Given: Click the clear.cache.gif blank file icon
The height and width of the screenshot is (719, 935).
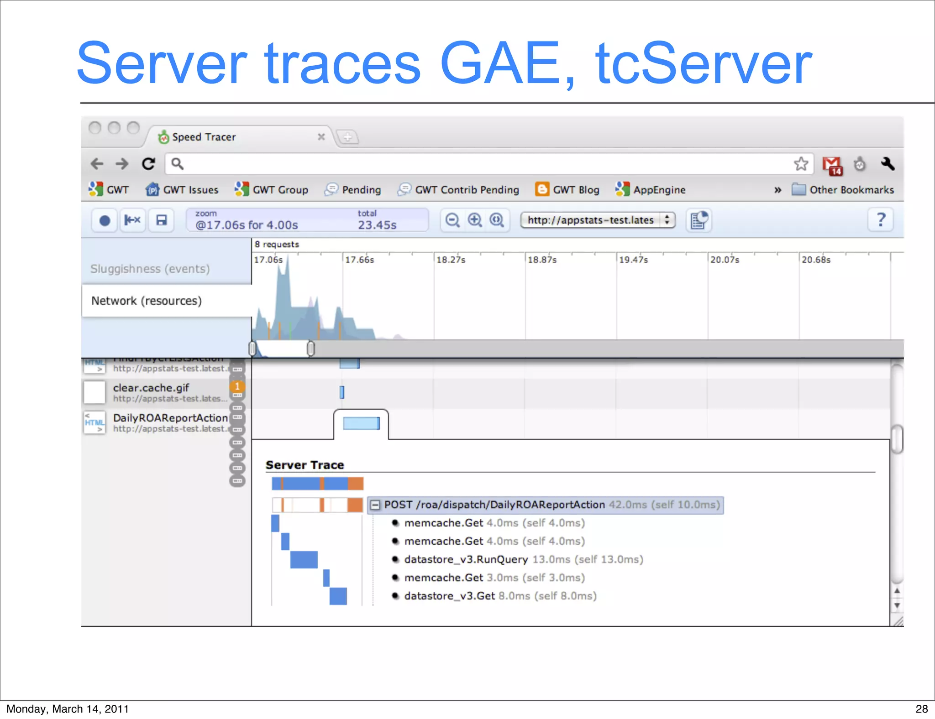Looking at the screenshot, I should [x=95, y=392].
